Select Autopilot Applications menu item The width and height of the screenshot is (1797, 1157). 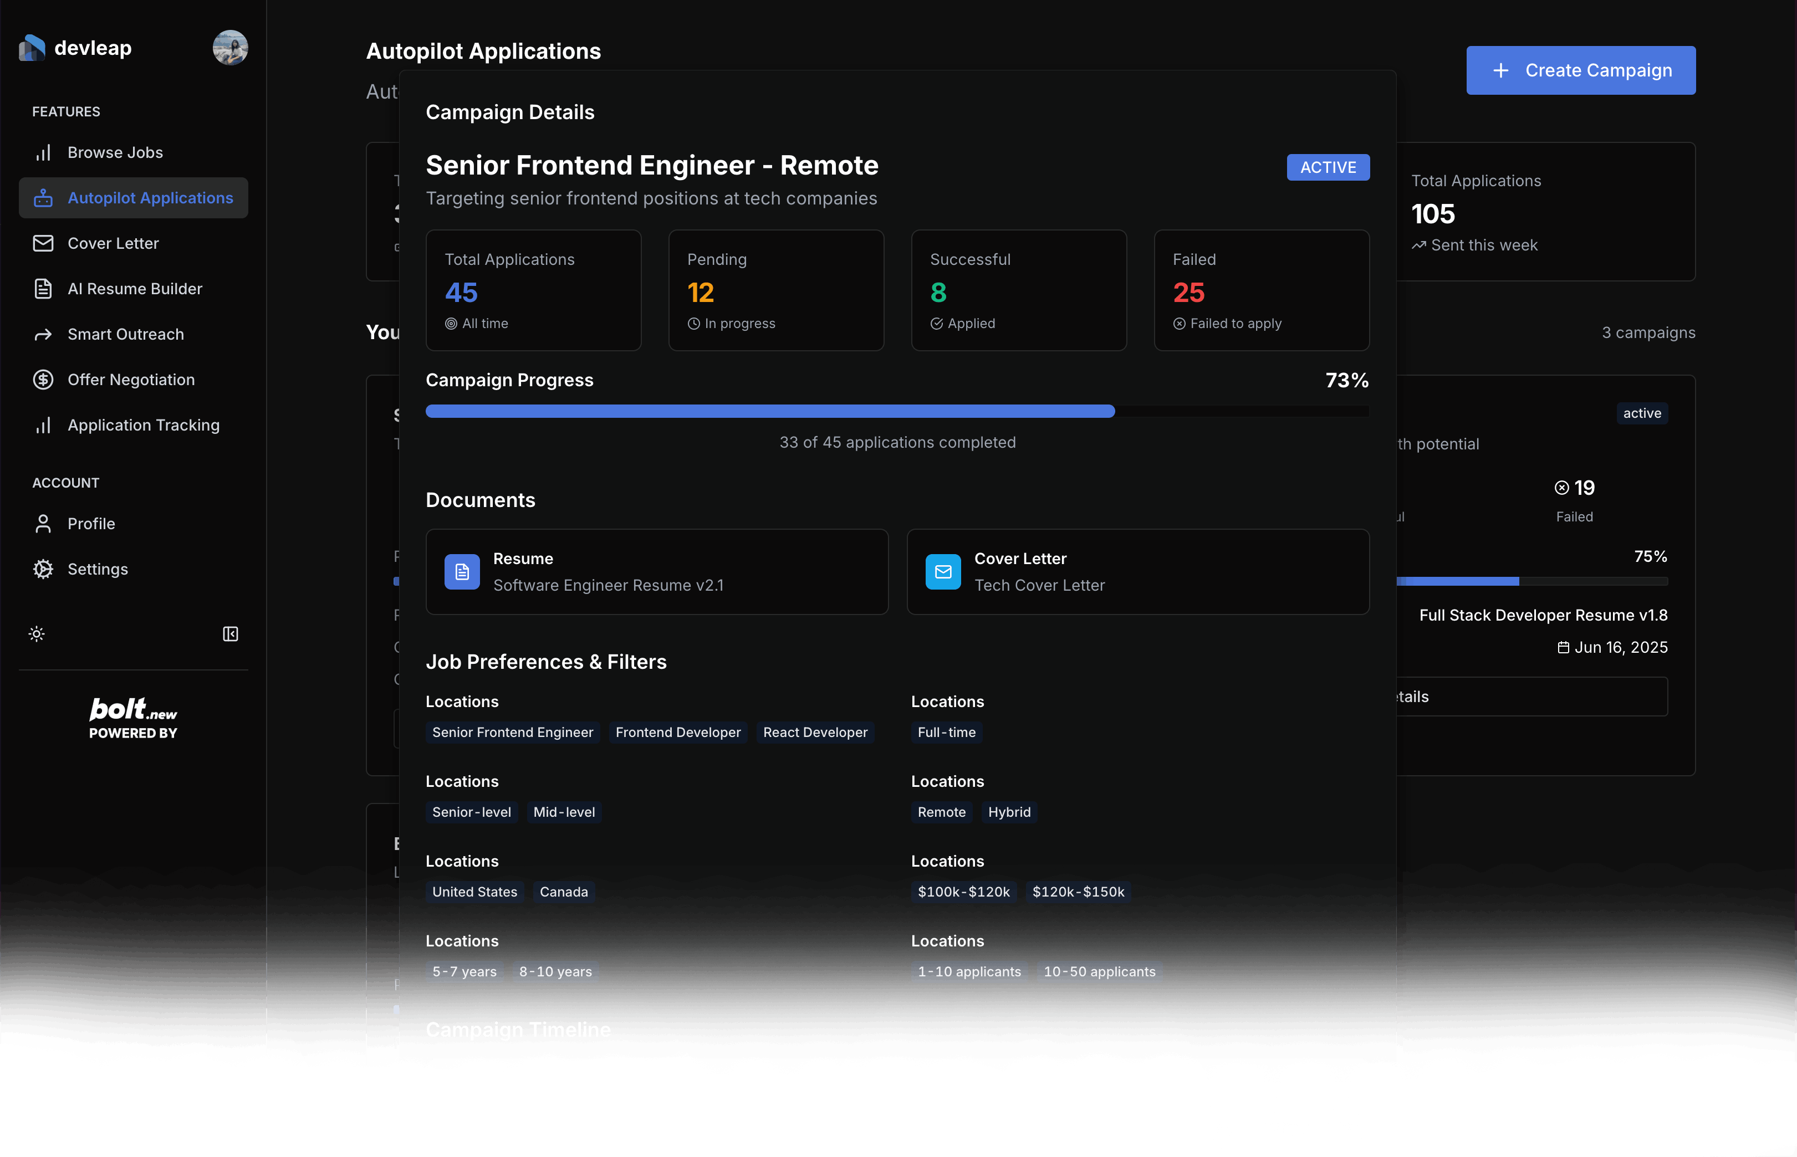point(133,198)
